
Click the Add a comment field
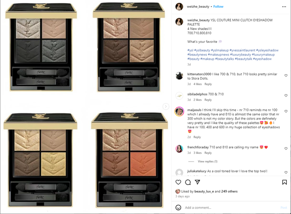[x=232, y=208]
